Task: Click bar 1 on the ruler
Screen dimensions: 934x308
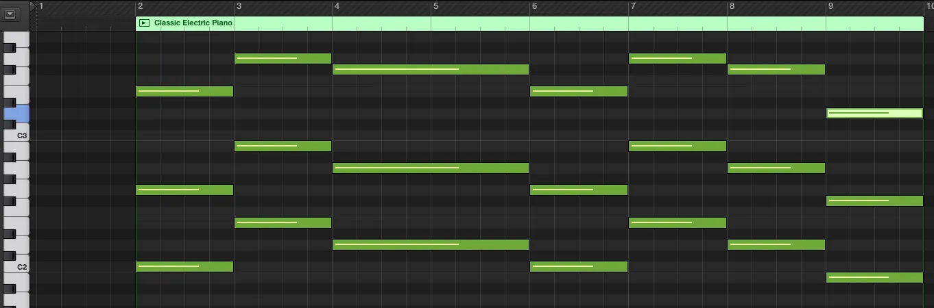Action: (42, 6)
